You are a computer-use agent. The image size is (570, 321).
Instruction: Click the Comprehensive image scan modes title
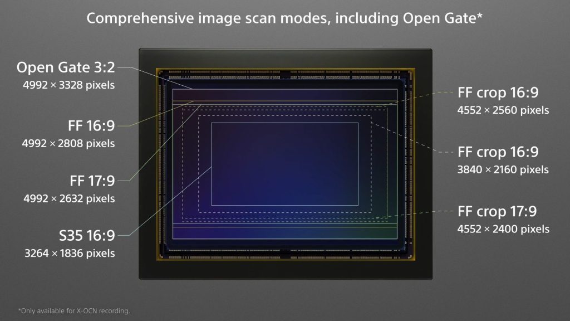(284, 18)
